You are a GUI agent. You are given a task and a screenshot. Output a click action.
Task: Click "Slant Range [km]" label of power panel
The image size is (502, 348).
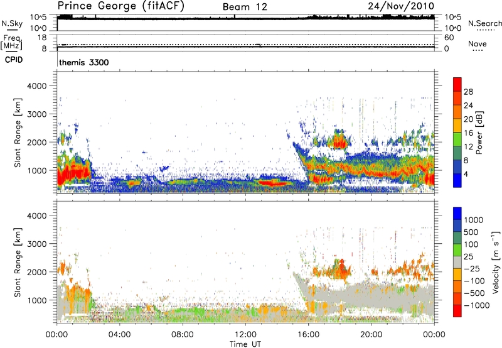pos(18,133)
